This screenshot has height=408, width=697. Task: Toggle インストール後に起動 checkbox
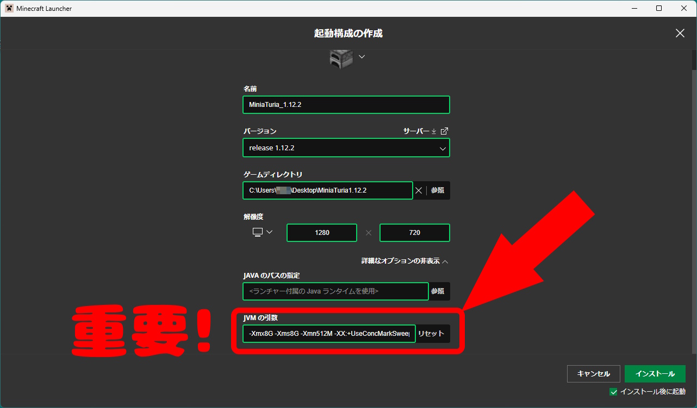point(613,392)
